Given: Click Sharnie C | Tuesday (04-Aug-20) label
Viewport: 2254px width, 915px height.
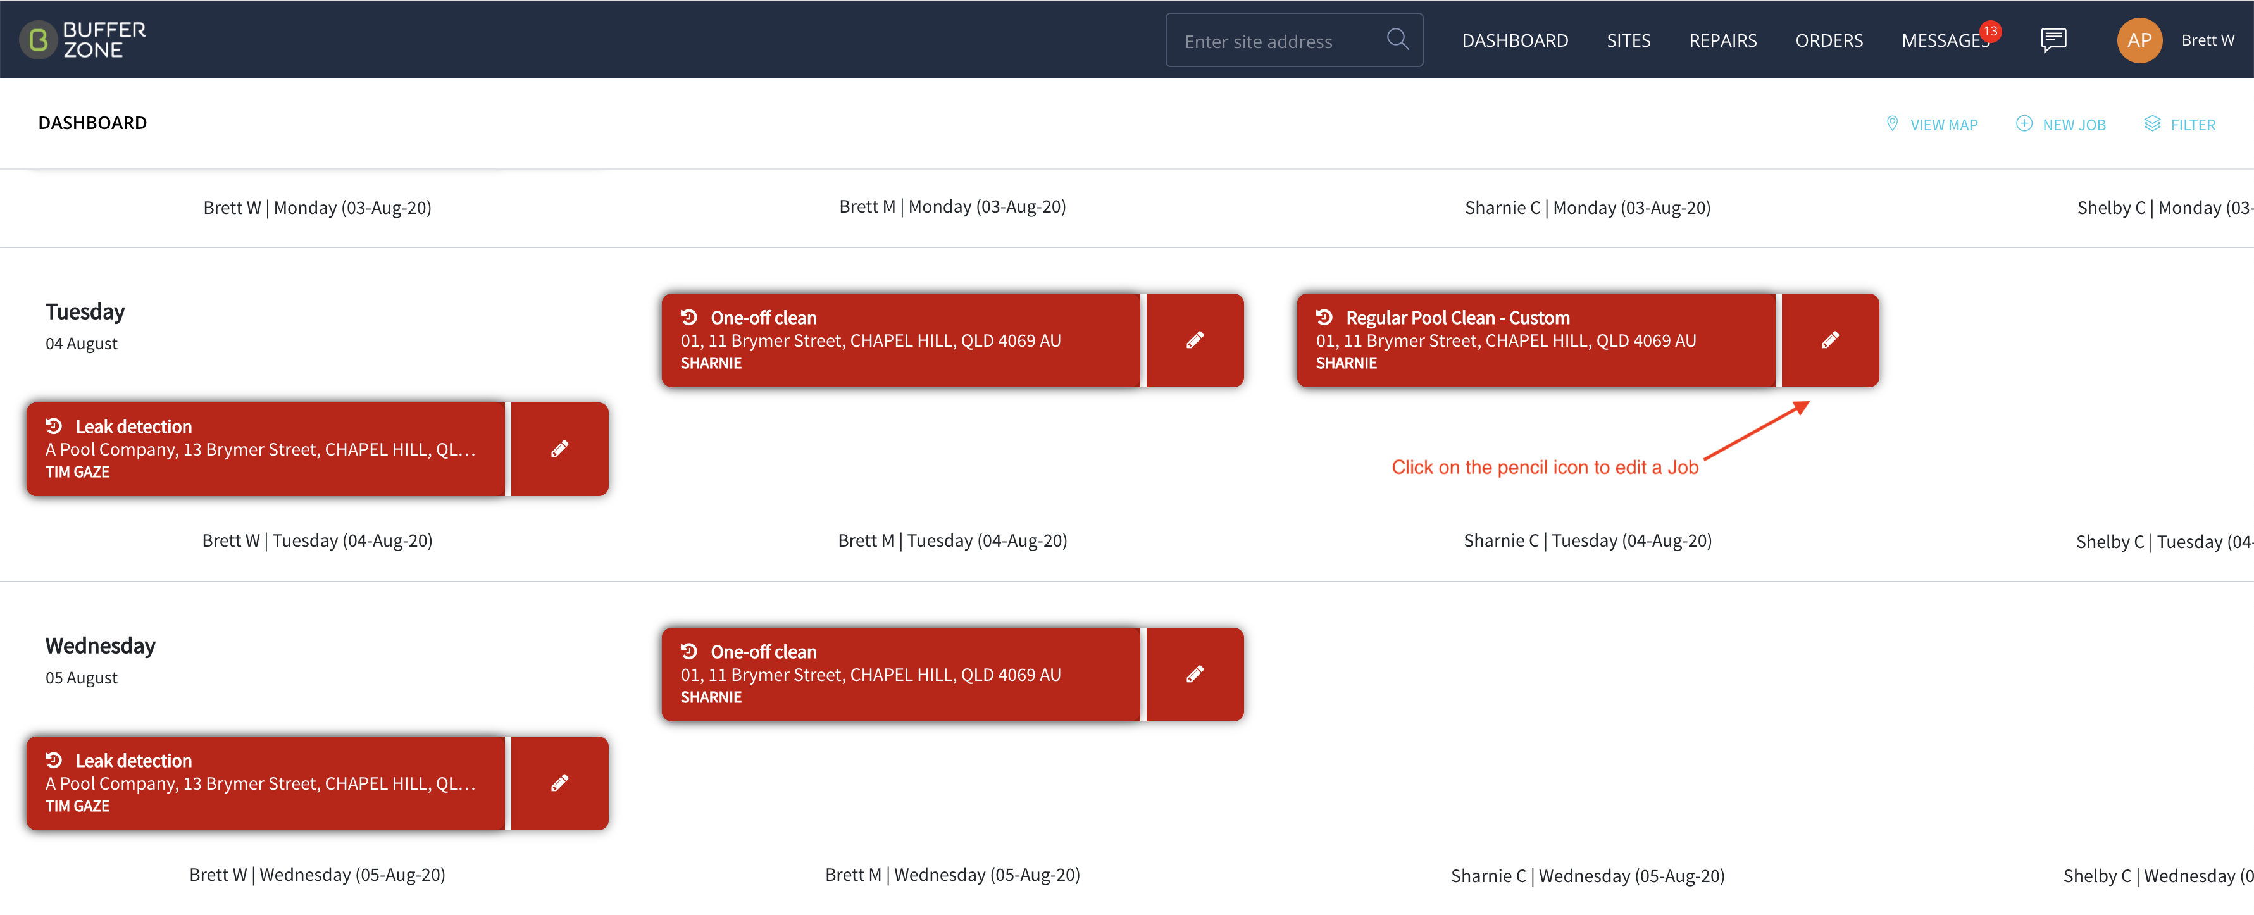Looking at the screenshot, I should coord(1587,540).
